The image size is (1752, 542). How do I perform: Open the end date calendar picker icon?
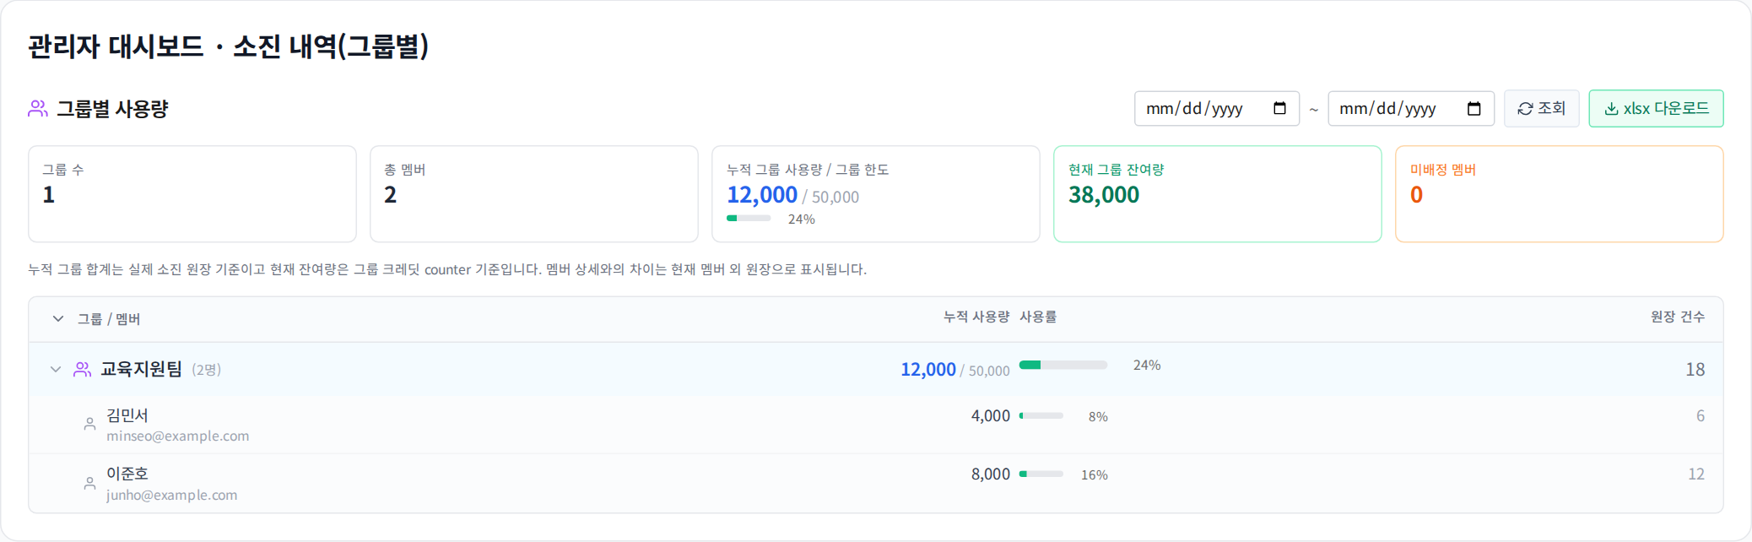pyautogui.click(x=1474, y=108)
